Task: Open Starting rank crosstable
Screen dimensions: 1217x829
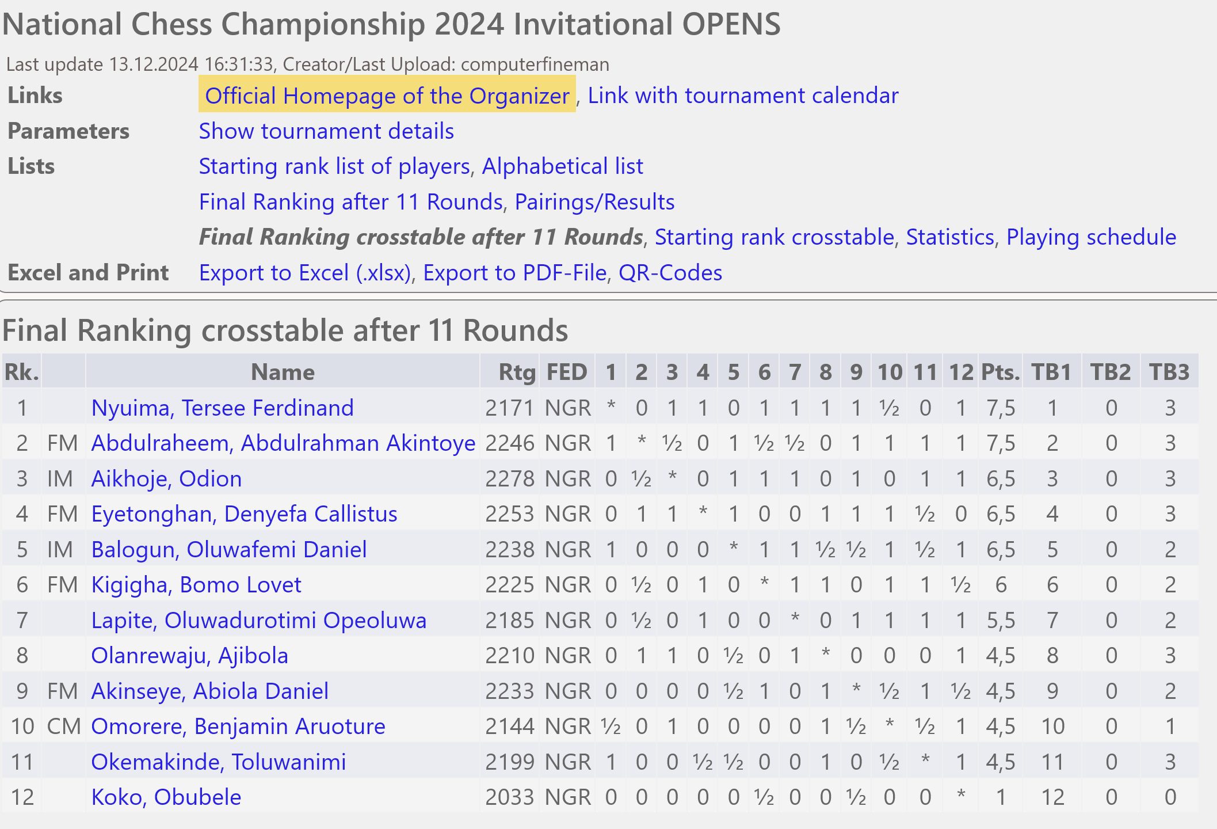Action: pyautogui.click(x=775, y=237)
